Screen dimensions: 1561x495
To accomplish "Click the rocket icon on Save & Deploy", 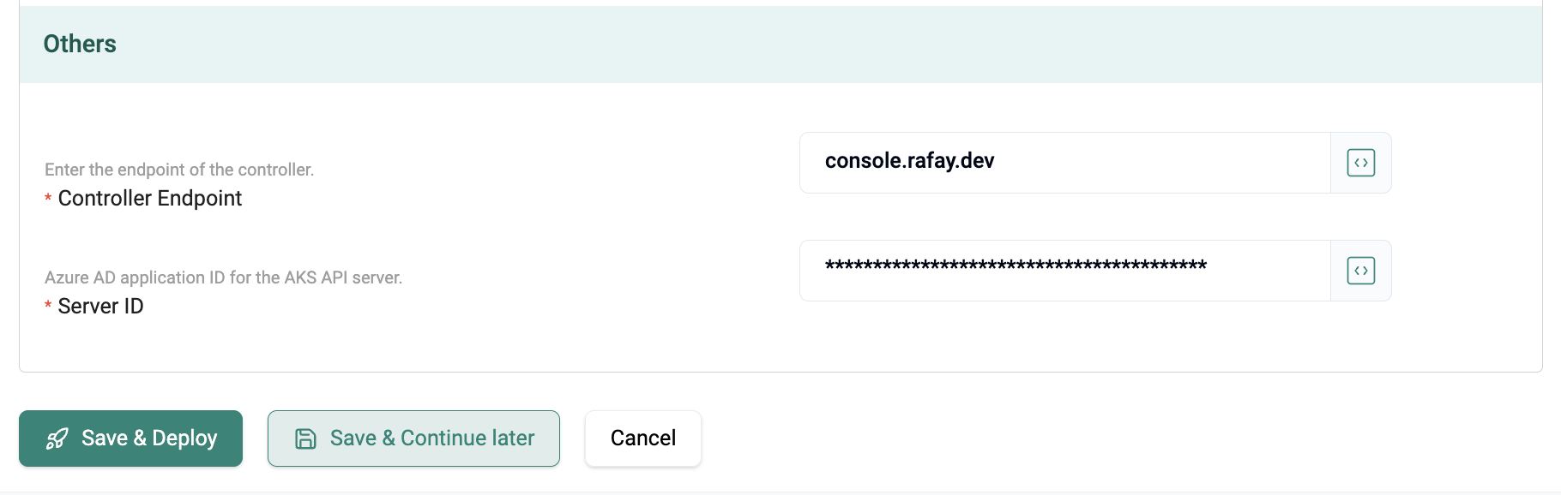I will pyautogui.click(x=57, y=438).
